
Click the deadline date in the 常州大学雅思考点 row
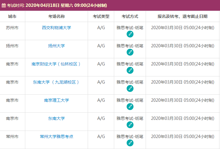pyautogui.click(x=183, y=137)
